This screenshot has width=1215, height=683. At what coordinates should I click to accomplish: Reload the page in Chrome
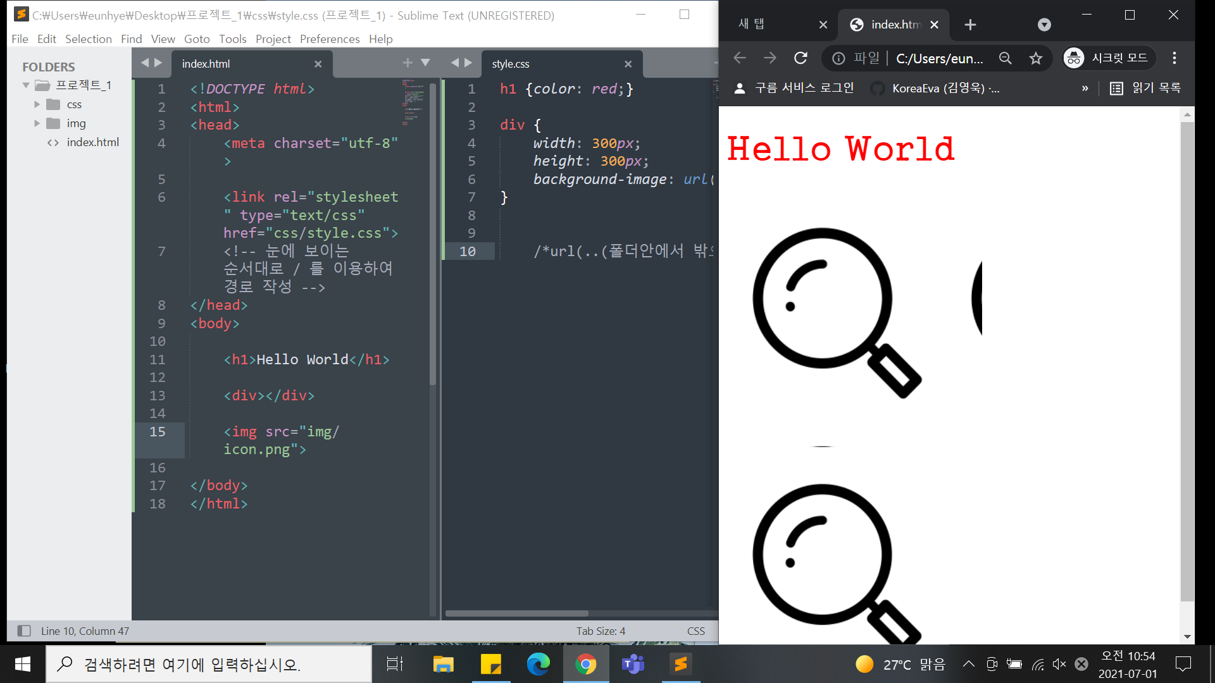pyautogui.click(x=801, y=58)
